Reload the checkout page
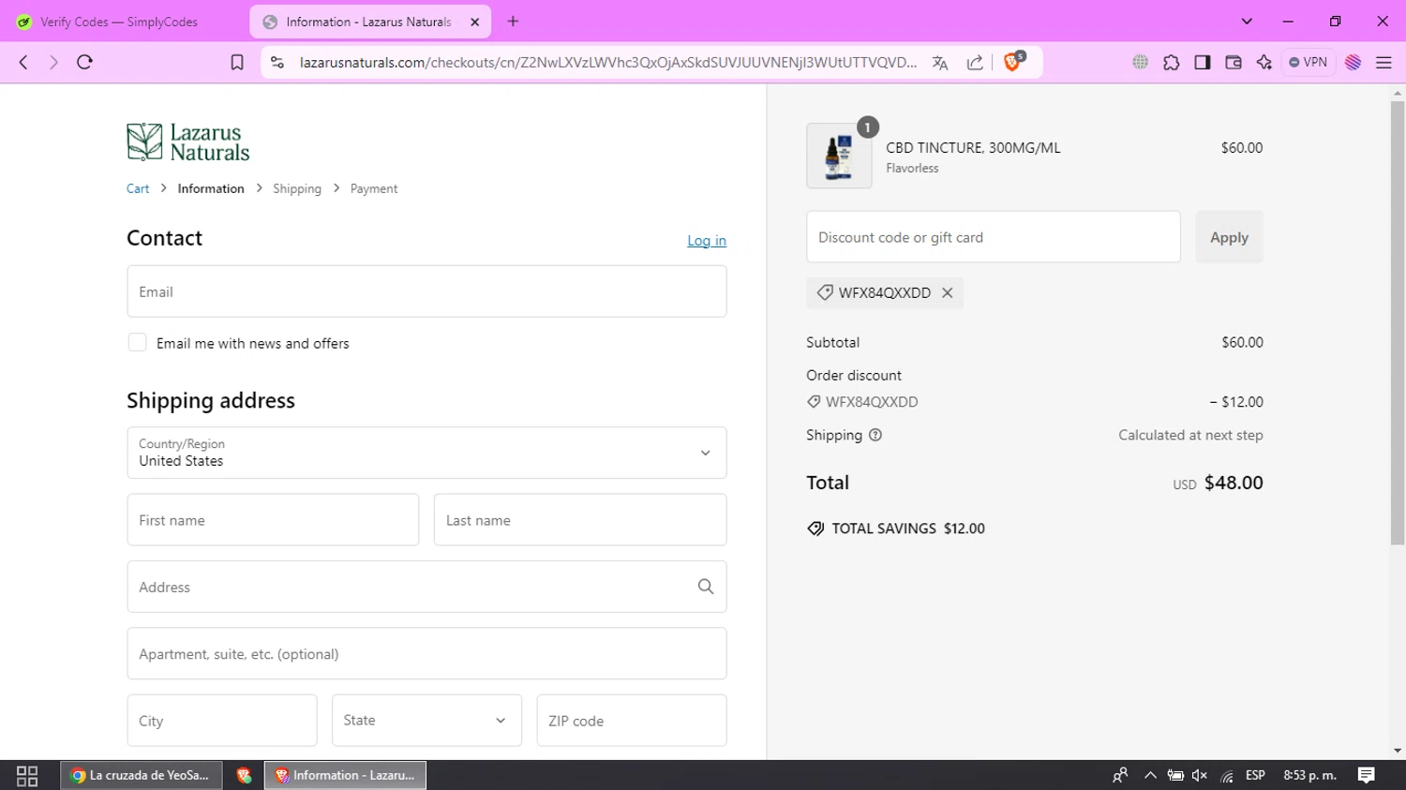 click(84, 62)
